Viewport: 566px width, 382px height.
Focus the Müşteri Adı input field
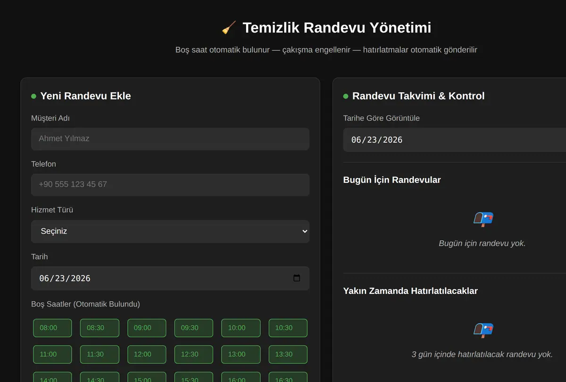[170, 139]
